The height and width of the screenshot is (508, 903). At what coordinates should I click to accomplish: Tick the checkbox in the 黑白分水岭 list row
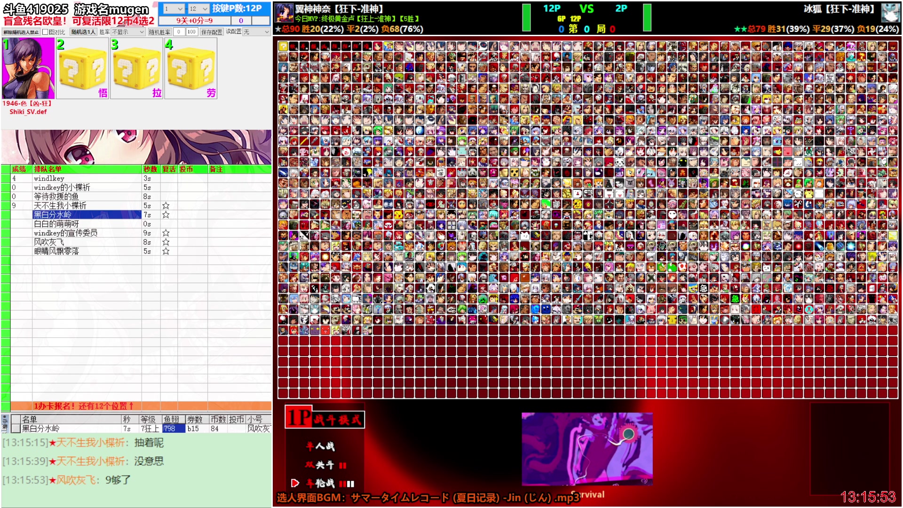tap(16, 429)
